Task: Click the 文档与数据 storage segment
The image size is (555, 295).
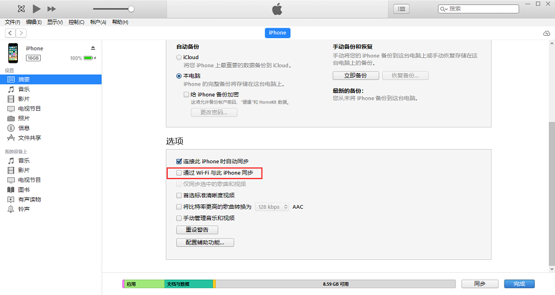Action: (x=188, y=284)
